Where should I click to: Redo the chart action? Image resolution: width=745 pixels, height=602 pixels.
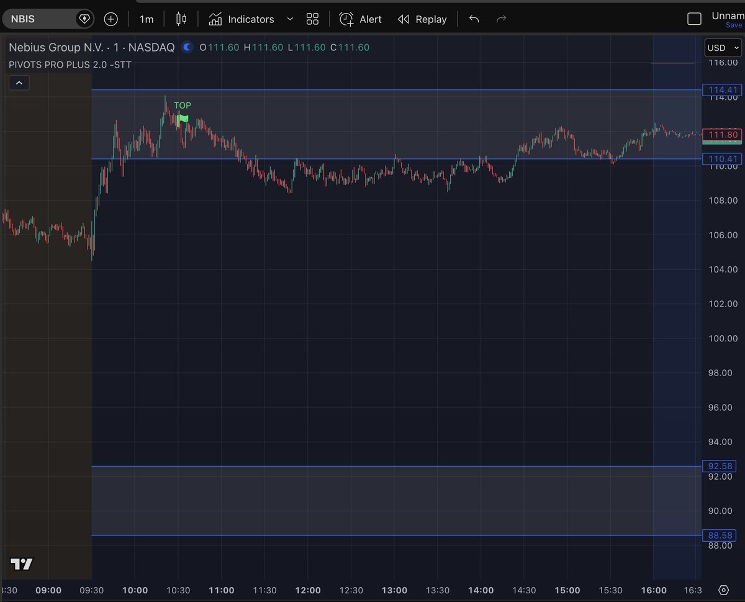pyautogui.click(x=501, y=19)
